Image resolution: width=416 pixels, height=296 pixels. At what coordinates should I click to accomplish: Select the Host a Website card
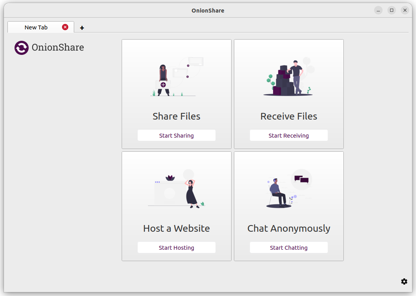click(176, 206)
